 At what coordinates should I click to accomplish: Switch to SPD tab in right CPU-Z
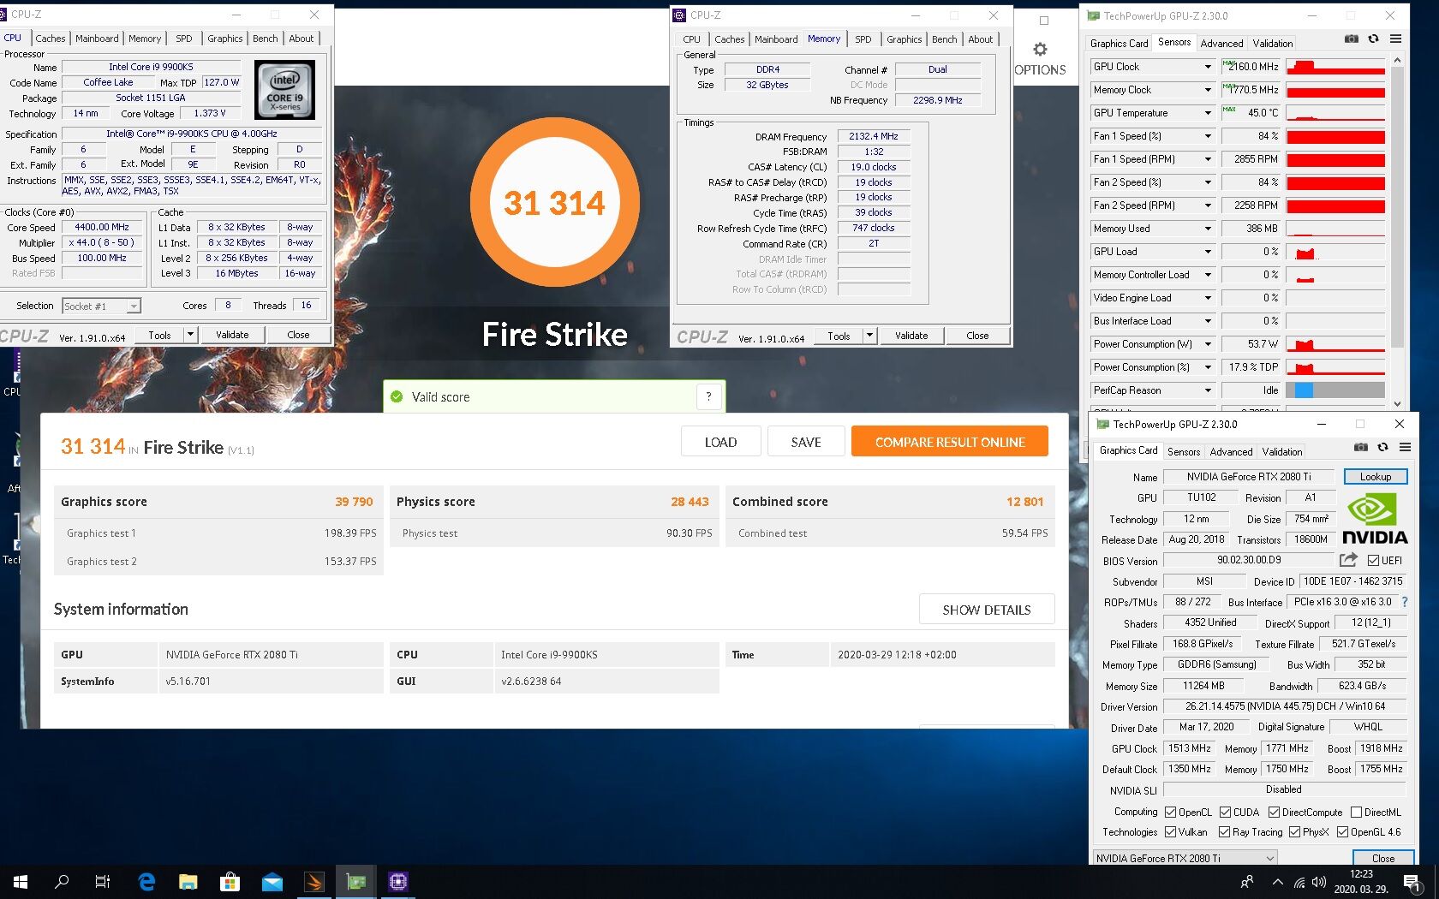(863, 39)
